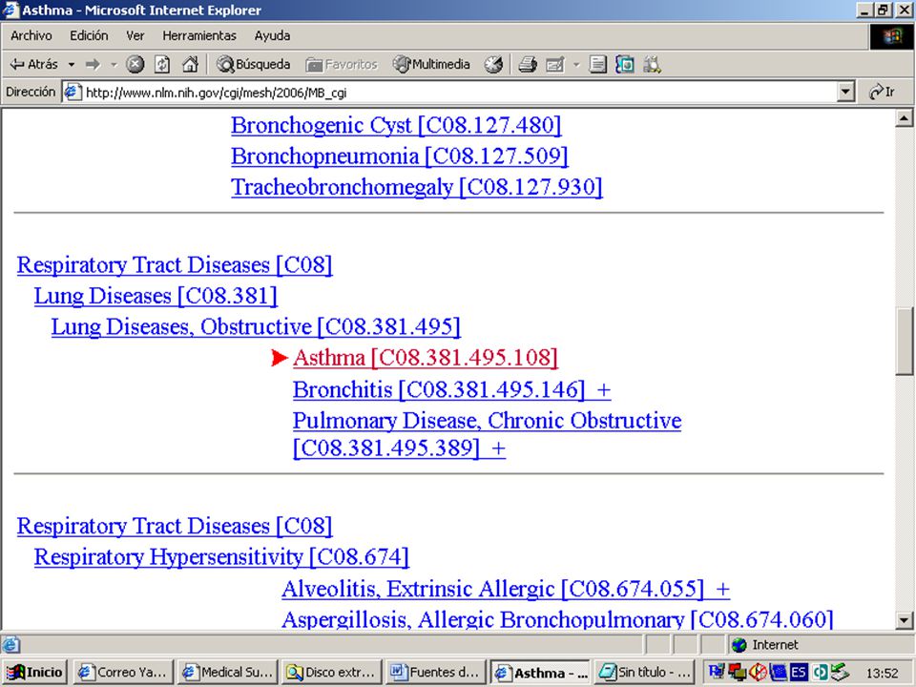This screenshot has height=687, width=916.
Task: Click the mail icon in toolbar
Action: pyautogui.click(x=554, y=64)
